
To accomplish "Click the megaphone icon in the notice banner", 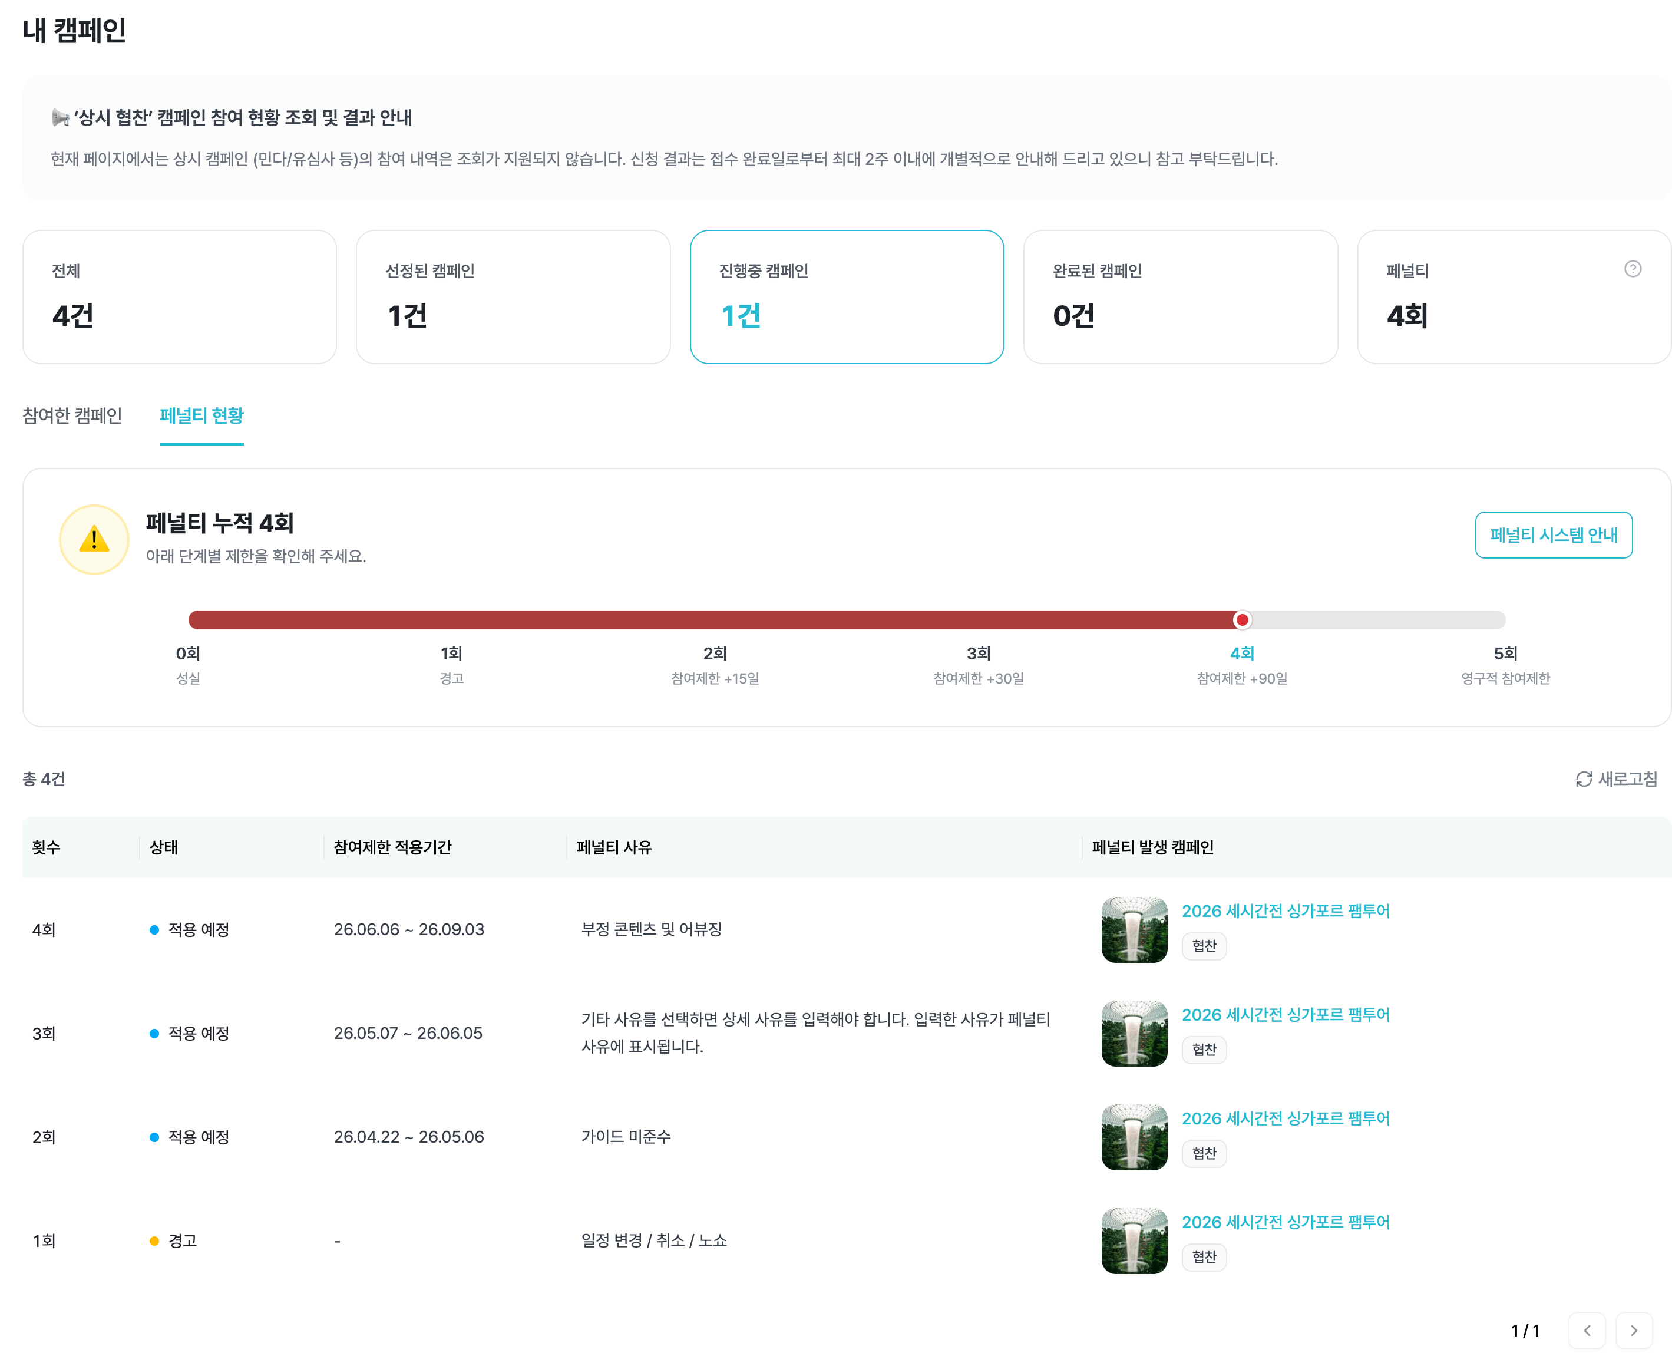I will (x=61, y=118).
